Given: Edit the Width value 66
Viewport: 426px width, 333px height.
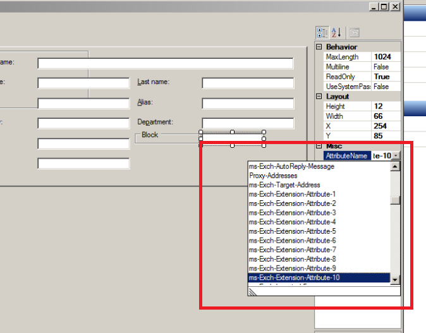Looking at the screenshot, I should click(386, 116).
